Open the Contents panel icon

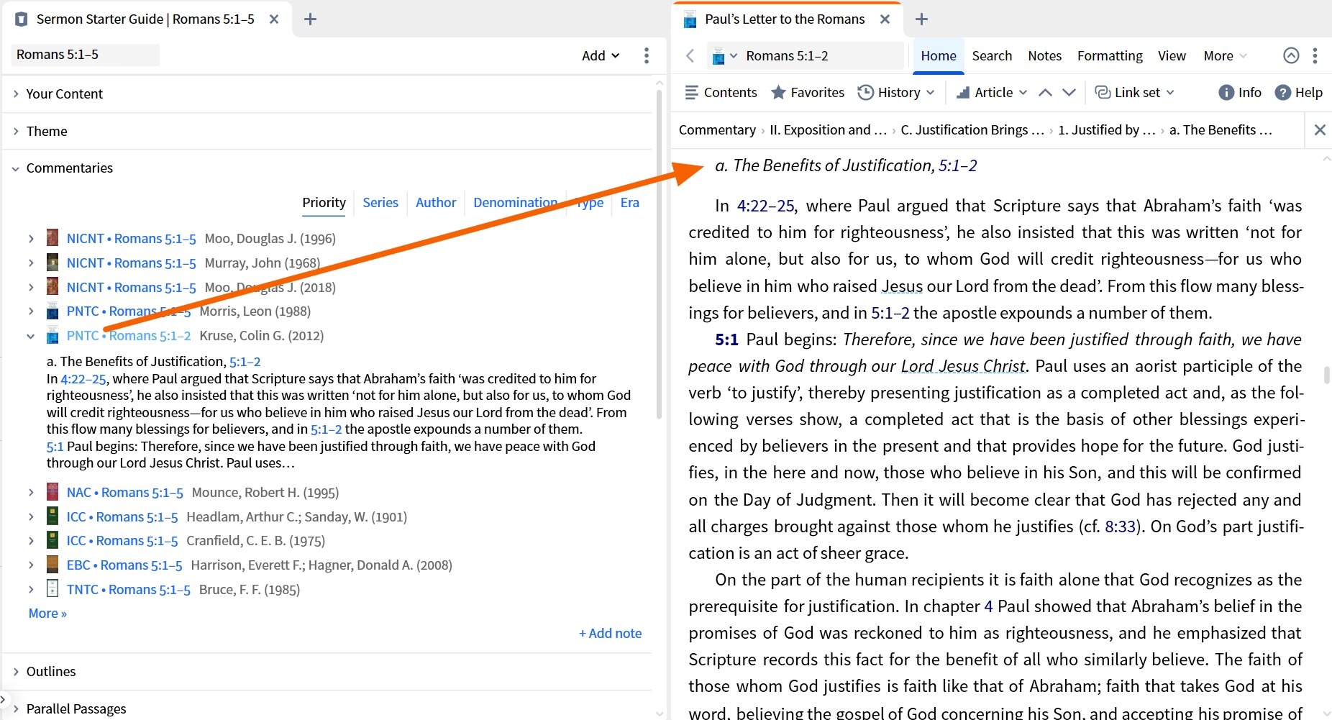pos(692,92)
